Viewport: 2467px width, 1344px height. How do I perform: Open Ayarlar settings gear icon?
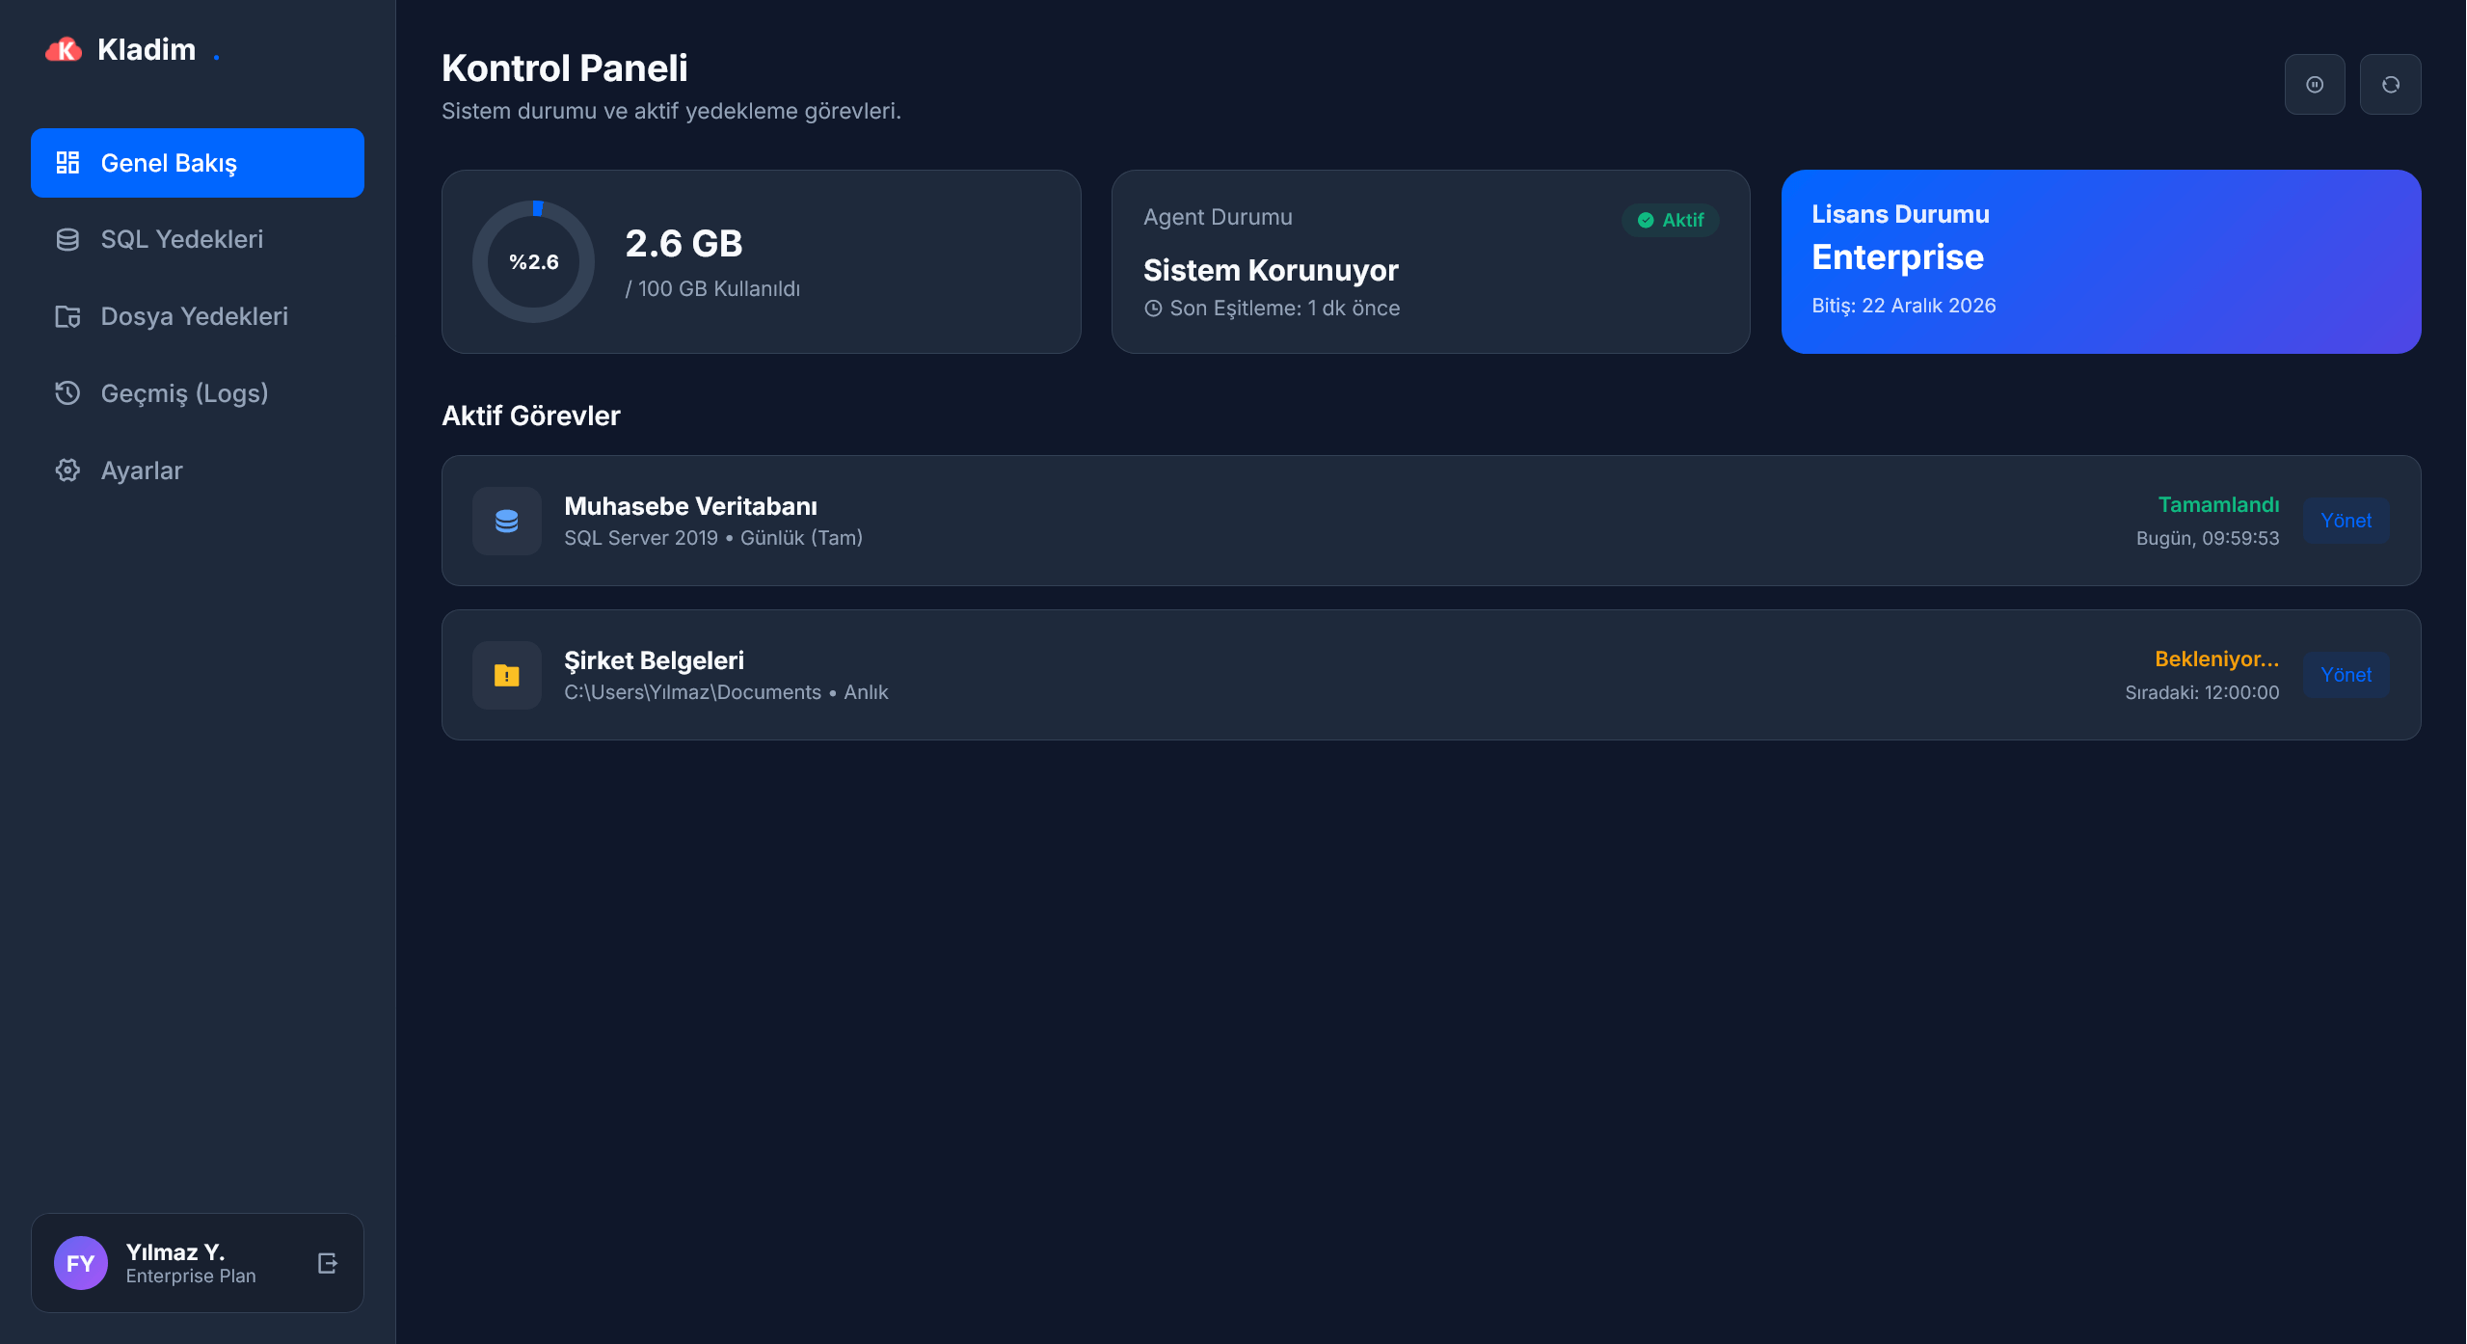click(67, 470)
